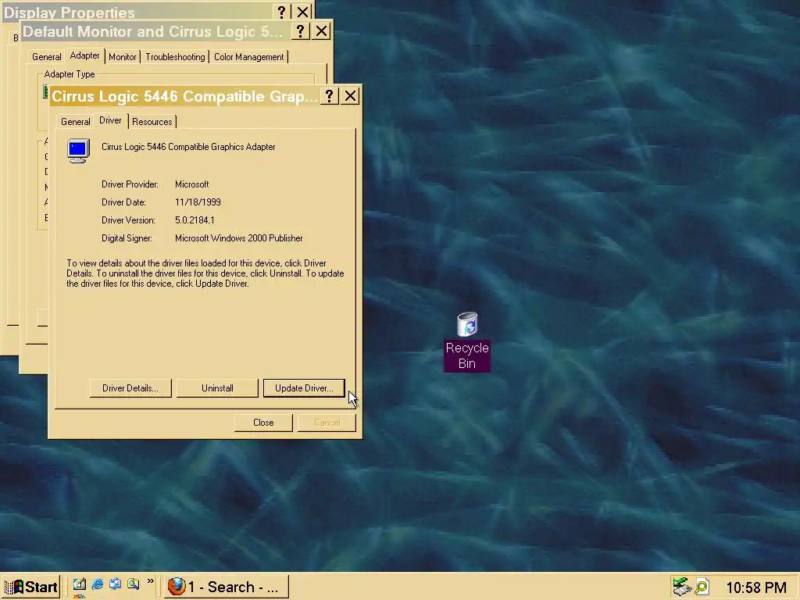
Task: Click the device name Cirrus Logic 5446 Compatible Graphics Adapter
Action: click(188, 147)
